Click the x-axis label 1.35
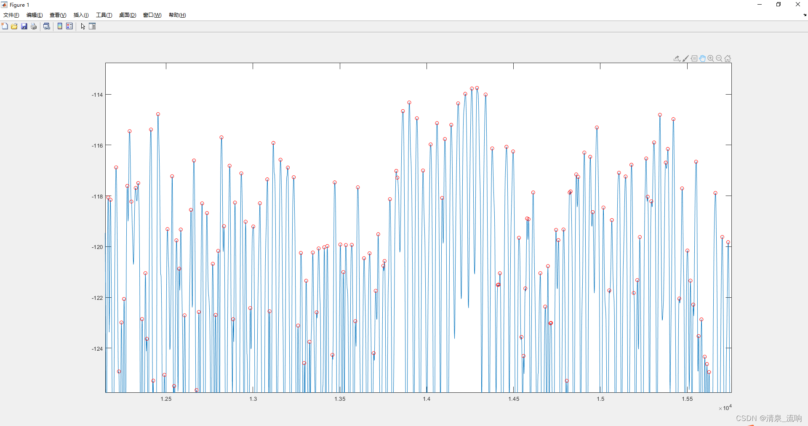 point(340,399)
